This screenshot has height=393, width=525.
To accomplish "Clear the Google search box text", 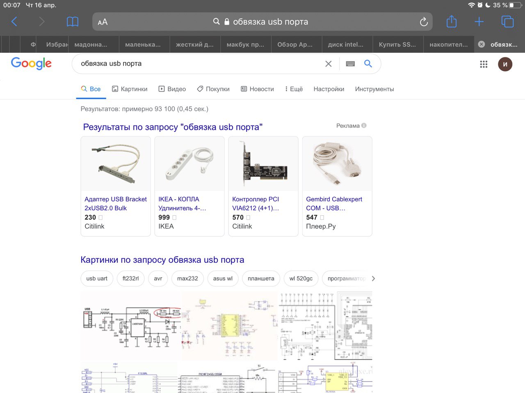I will [329, 64].
